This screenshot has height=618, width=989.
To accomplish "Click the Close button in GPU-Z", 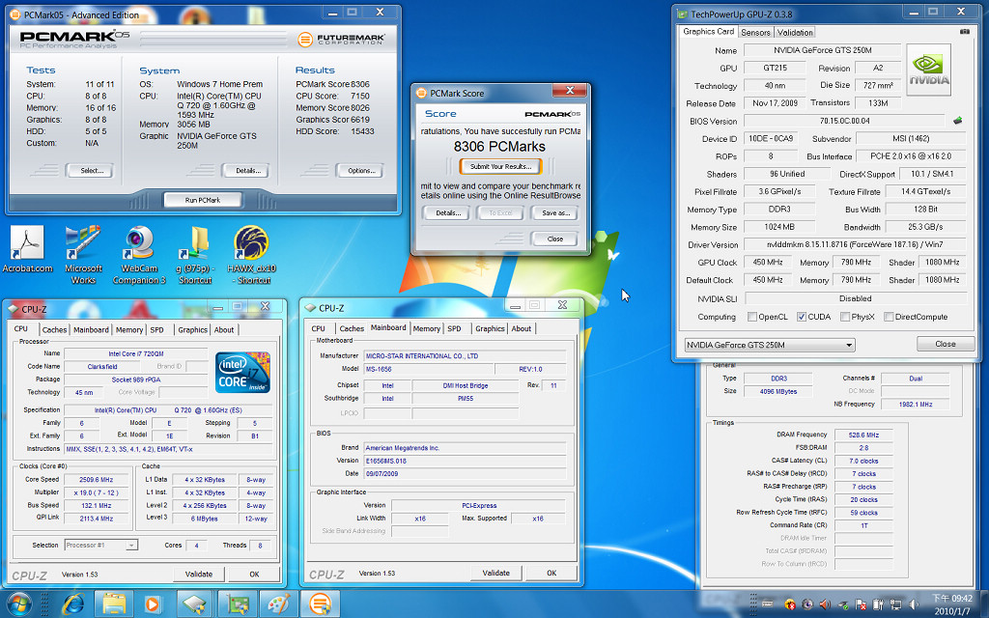I will click(945, 344).
